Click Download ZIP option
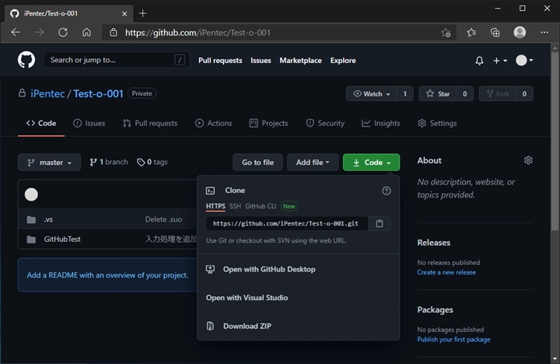This screenshot has height=364, width=560. (x=247, y=326)
